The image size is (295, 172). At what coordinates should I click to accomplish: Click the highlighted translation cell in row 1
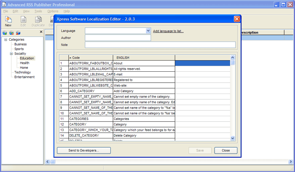pos(202,63)
